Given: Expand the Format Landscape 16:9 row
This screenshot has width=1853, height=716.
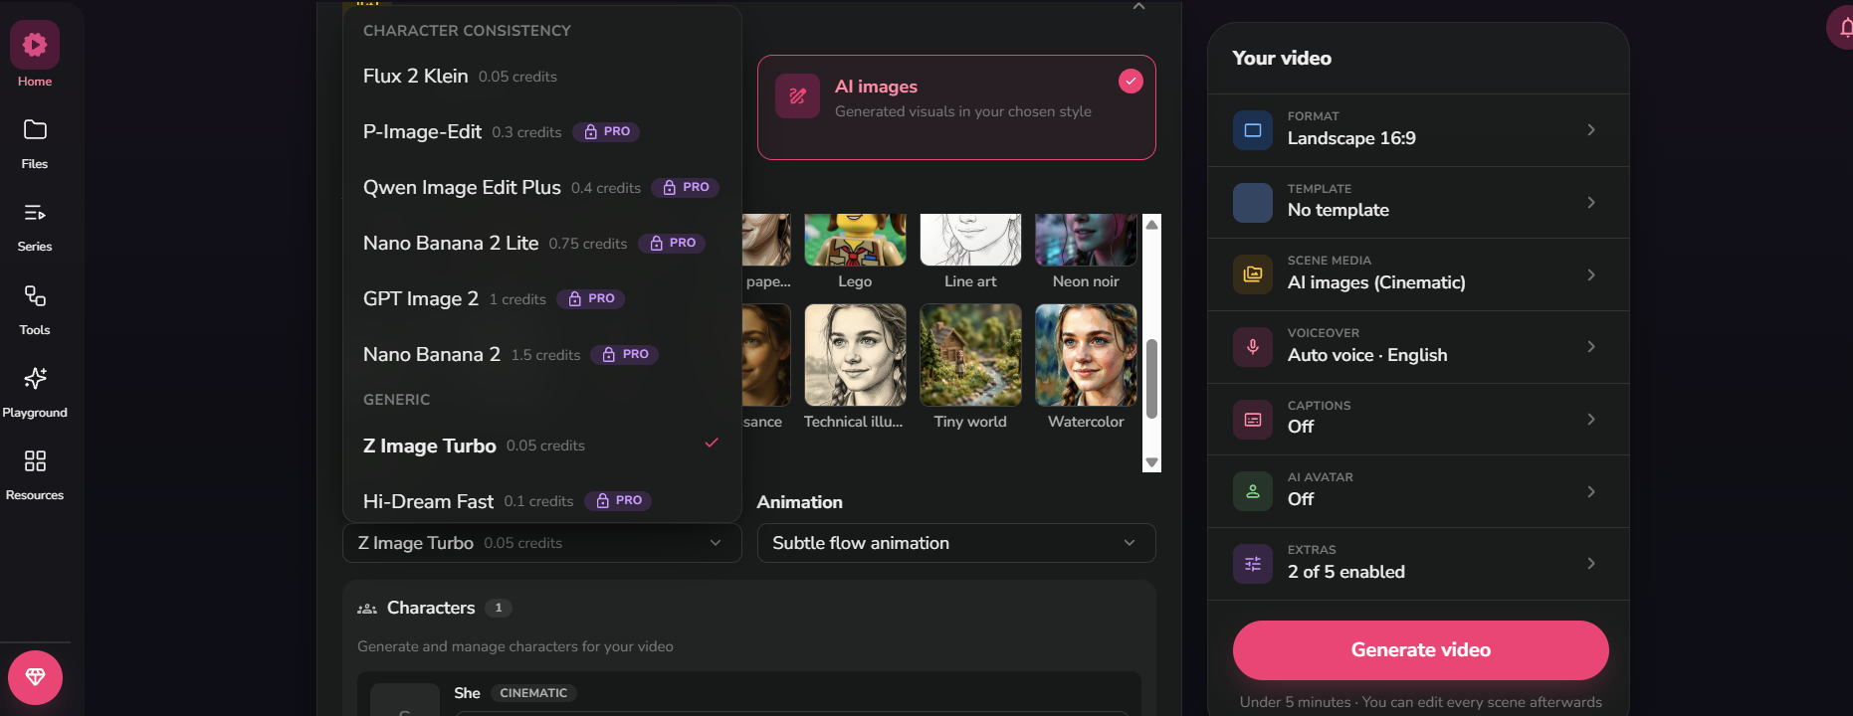Looking at the screenshot, I should coord(1418,130).
